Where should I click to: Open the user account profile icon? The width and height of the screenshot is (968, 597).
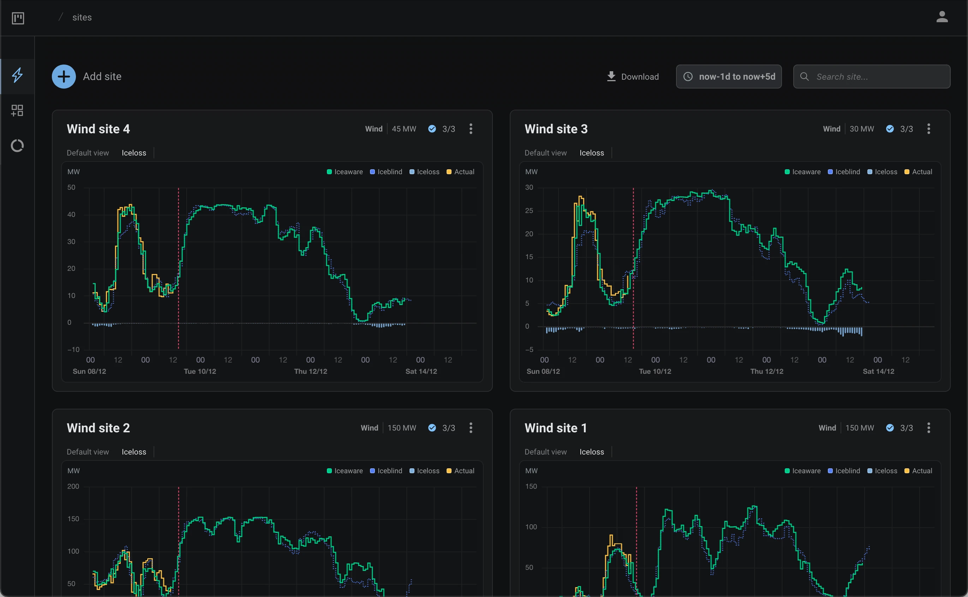coord(942,17)
